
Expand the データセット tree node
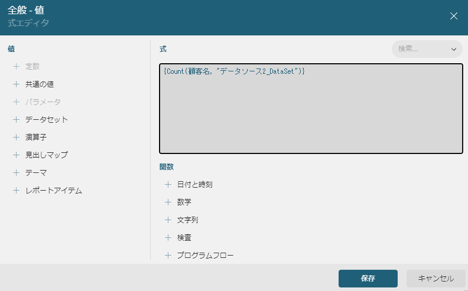click(16, 120)
